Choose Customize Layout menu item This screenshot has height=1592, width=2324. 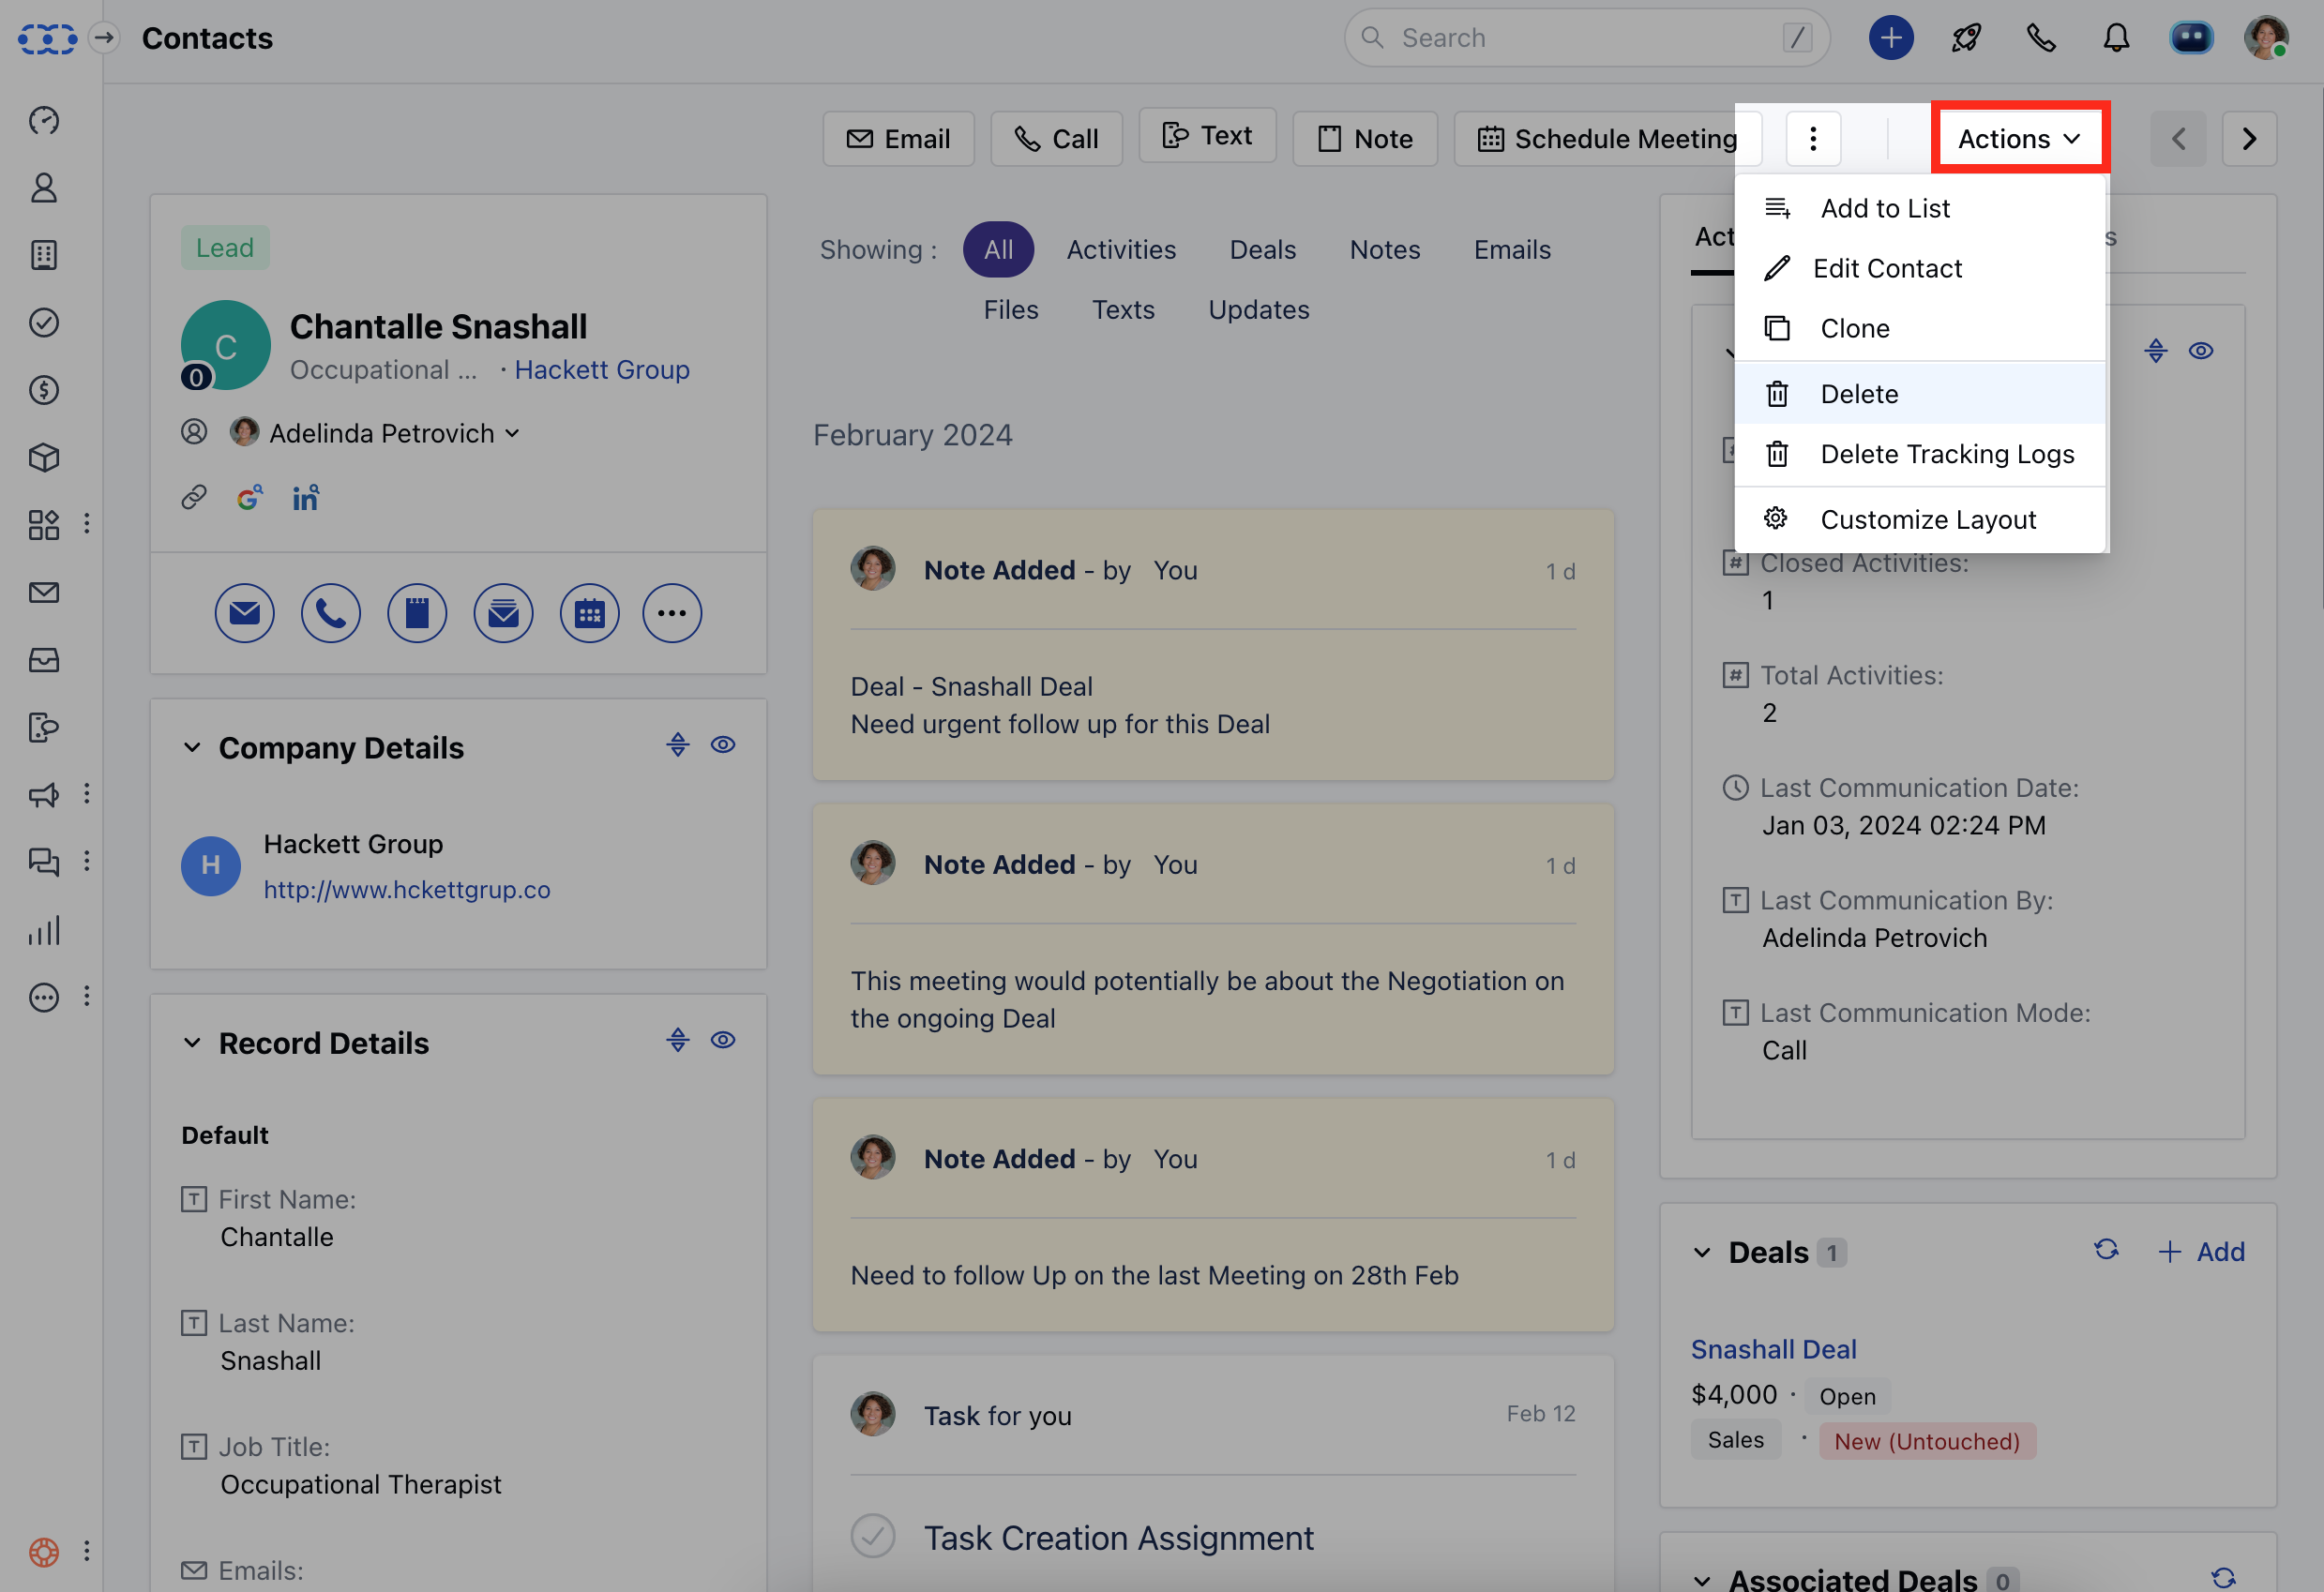click(x=1927, y=519)
